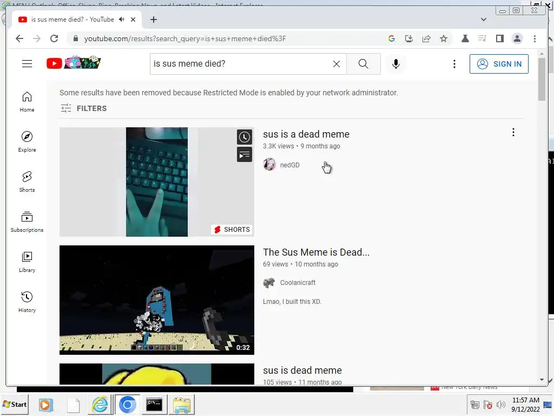This screenshot has height=416, width=554.
Task: Open Subscriptions in the sidebar
Action: point(27,222)
